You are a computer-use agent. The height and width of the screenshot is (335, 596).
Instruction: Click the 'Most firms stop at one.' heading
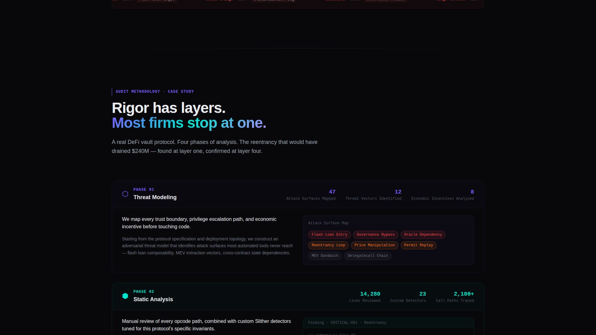pyautogui.click(x=189, y=123)
